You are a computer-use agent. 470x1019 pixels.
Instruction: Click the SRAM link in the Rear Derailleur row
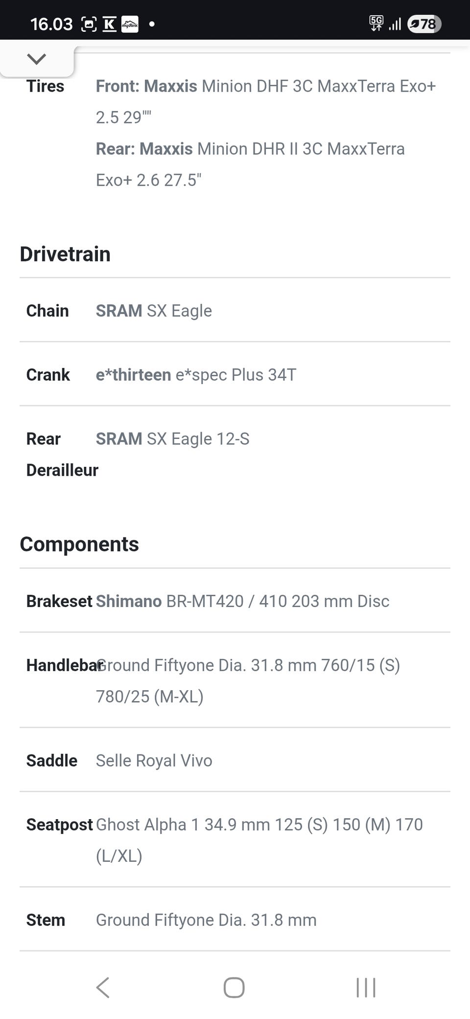click(119, 439)
